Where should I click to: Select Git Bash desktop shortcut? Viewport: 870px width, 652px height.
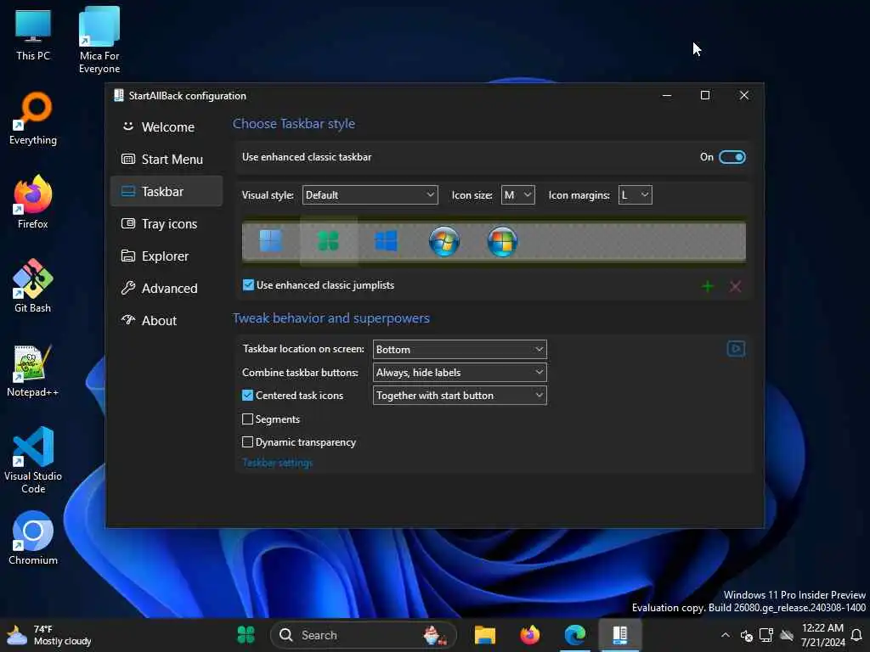(33, 286)
